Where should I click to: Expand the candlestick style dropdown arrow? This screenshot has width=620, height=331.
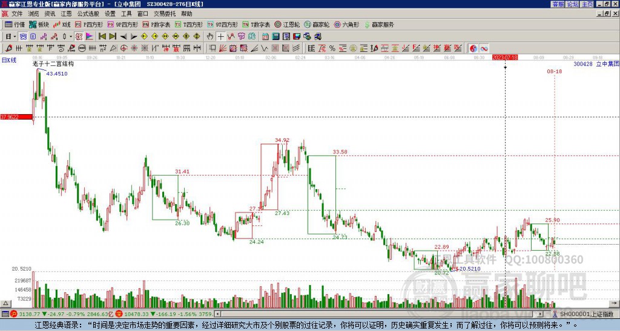[71, 36]
